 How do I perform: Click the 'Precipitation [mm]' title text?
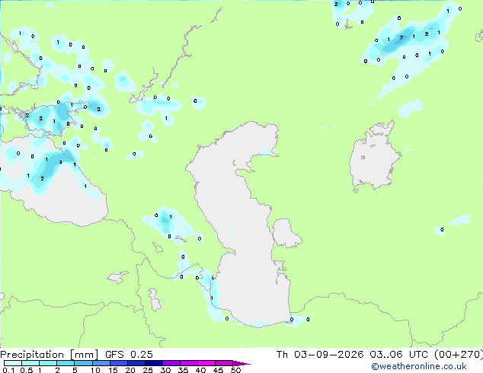50,355
